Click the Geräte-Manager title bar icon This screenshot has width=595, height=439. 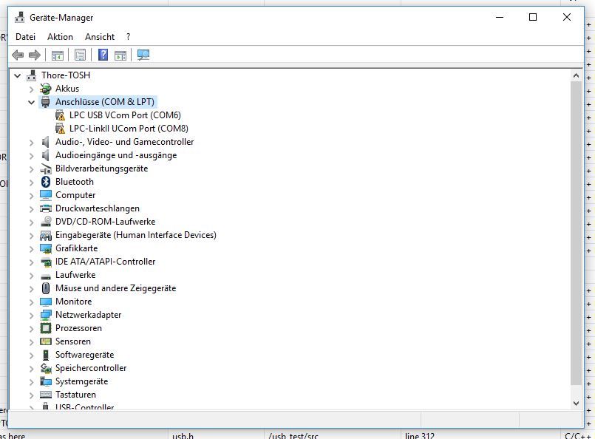coord(20,18)
